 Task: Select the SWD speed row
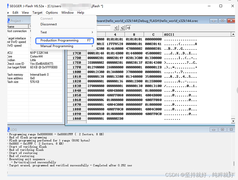pyautogui.click(x=35, y=45)
